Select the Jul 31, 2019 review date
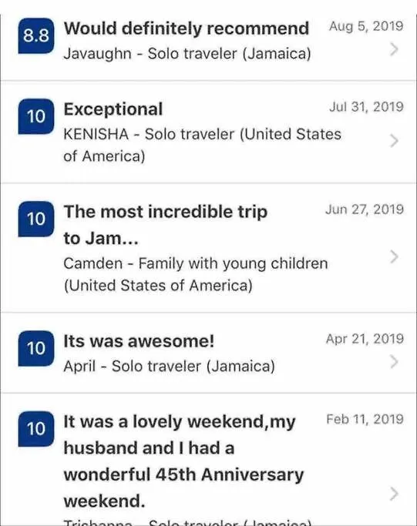Viewport: 417px width, 526px height. point(366,107)
